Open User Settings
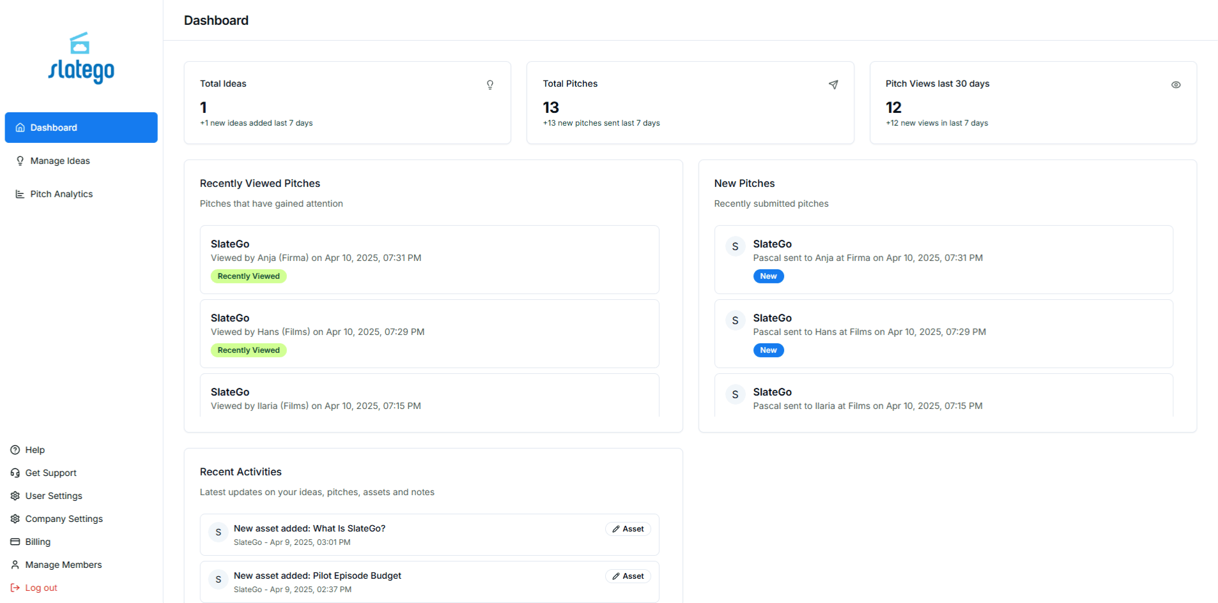 54,496
